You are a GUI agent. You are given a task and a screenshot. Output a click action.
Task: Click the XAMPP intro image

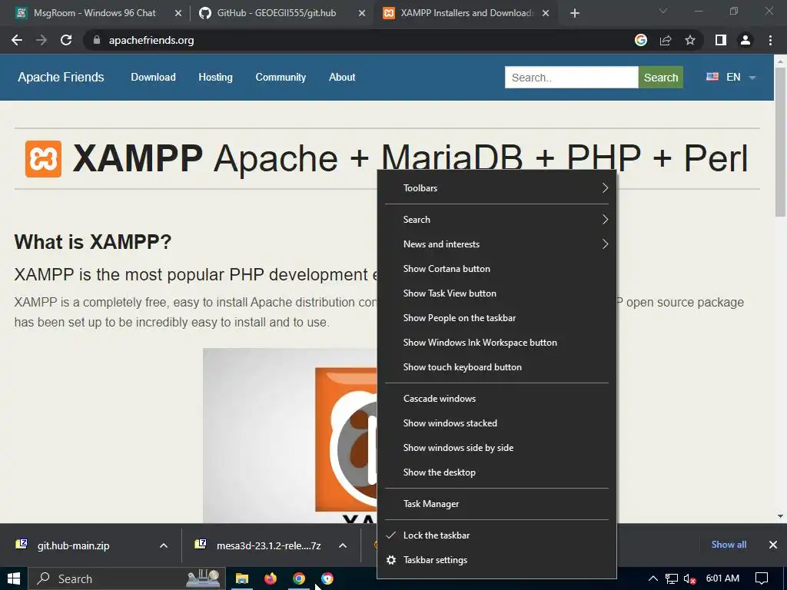click(x=290, y=436)
